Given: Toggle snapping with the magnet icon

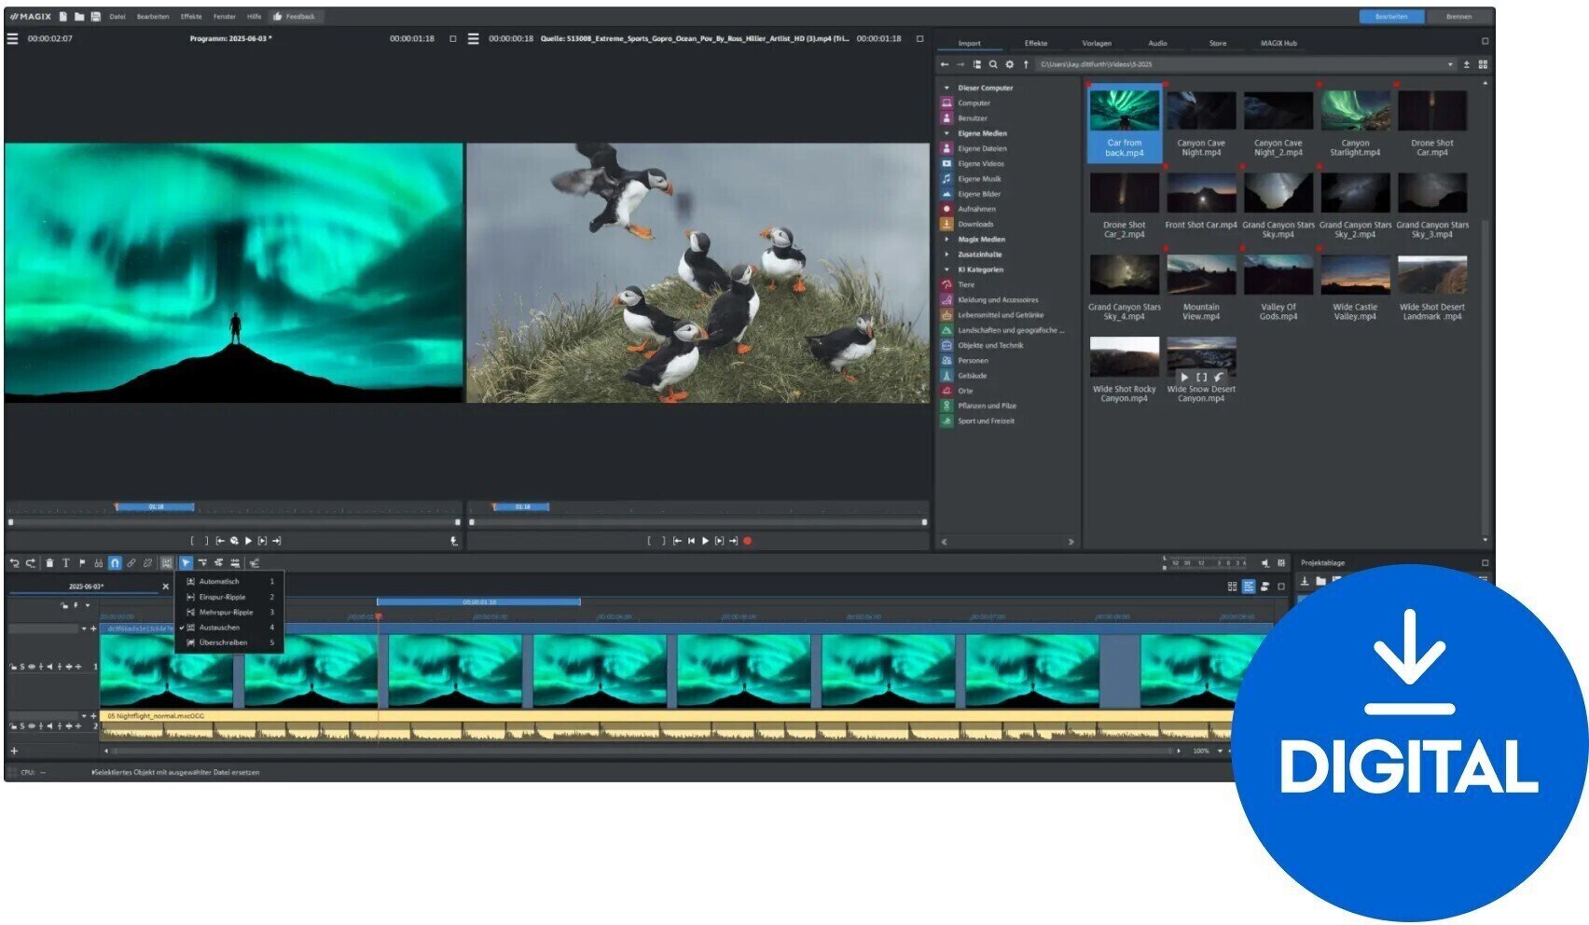Looking at the screenshot, I should coord(116,562).
